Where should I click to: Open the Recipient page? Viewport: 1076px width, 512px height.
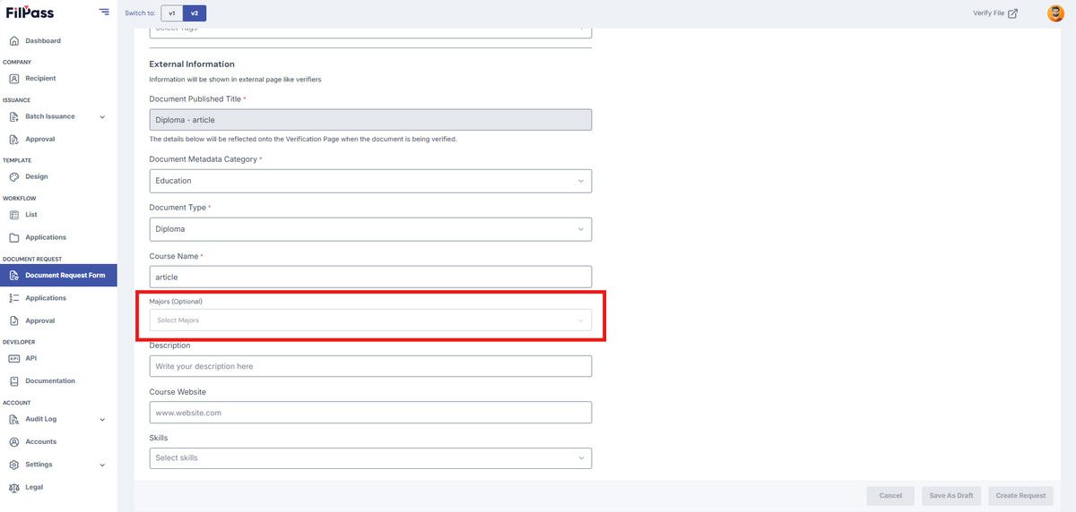click(40, 79)
